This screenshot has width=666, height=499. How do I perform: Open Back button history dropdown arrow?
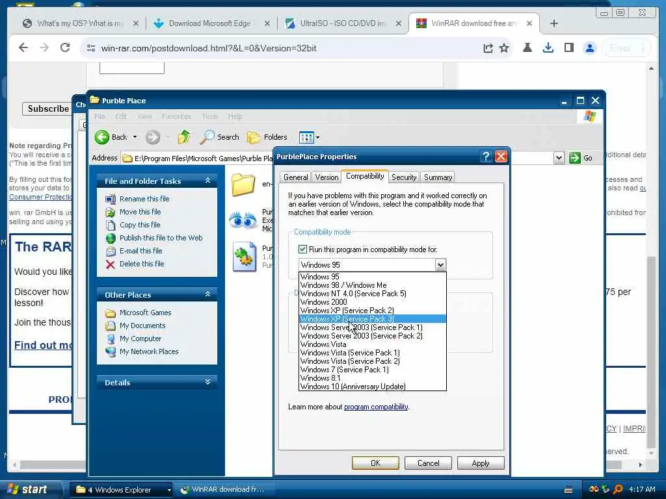(135, 137)
